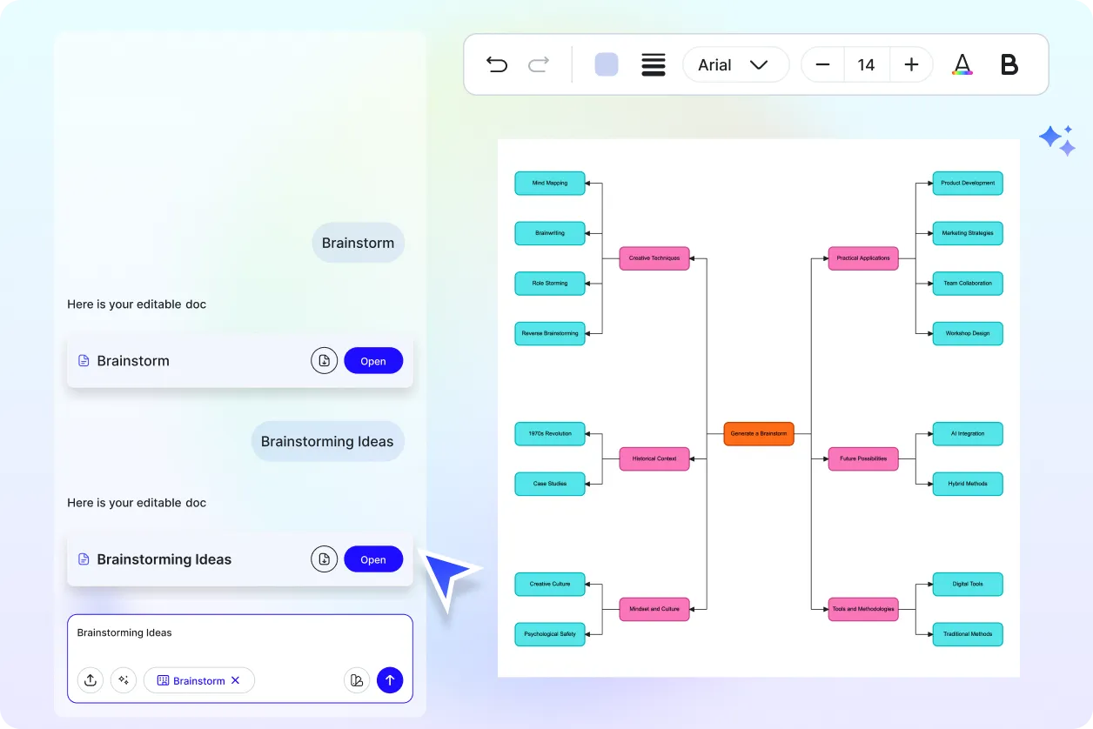Viewport: 1093px width, 729px height.
Task: Select the line spacing icon in the toolbar
Action: pos(654,64)
